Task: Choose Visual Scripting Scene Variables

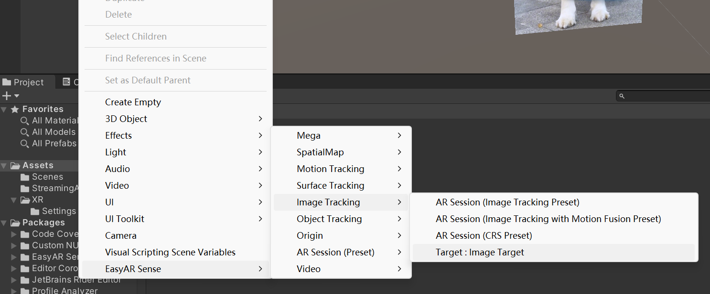Action: (x=175, y=253)
